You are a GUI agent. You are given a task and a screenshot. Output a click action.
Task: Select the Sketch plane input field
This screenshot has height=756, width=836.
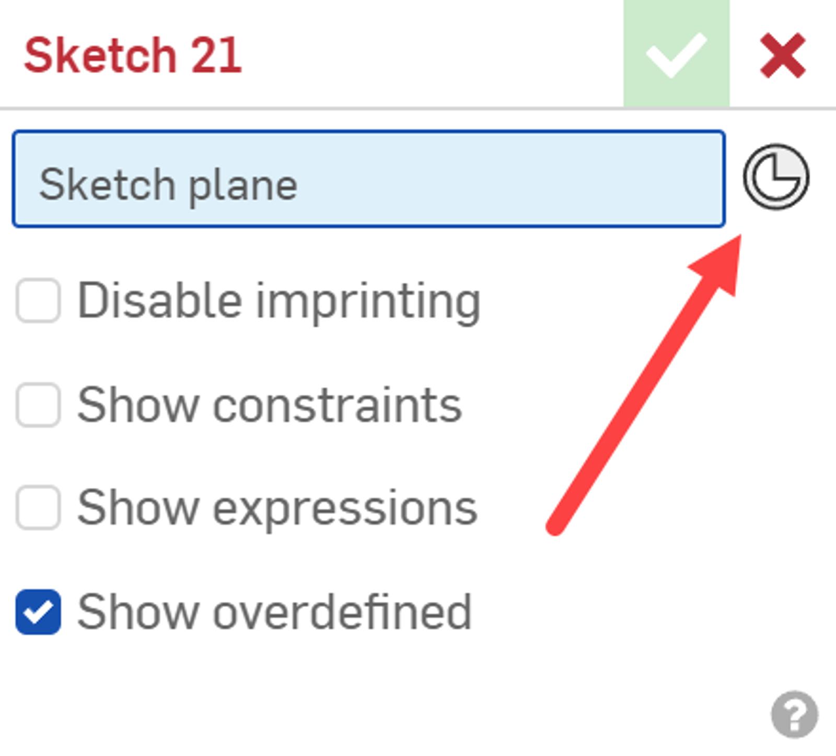368,179
